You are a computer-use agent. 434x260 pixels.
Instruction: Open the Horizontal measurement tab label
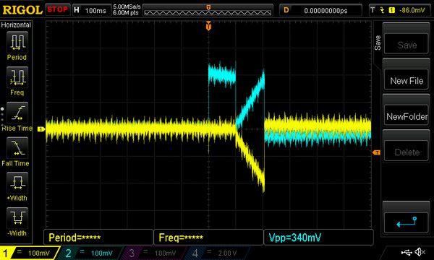coord(16,25)
